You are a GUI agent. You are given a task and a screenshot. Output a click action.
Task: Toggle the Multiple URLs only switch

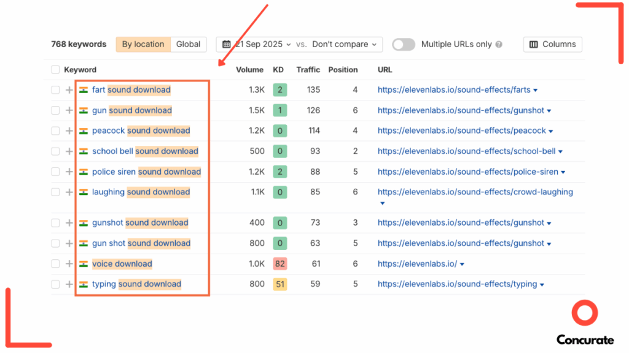[x=403, y=44]
